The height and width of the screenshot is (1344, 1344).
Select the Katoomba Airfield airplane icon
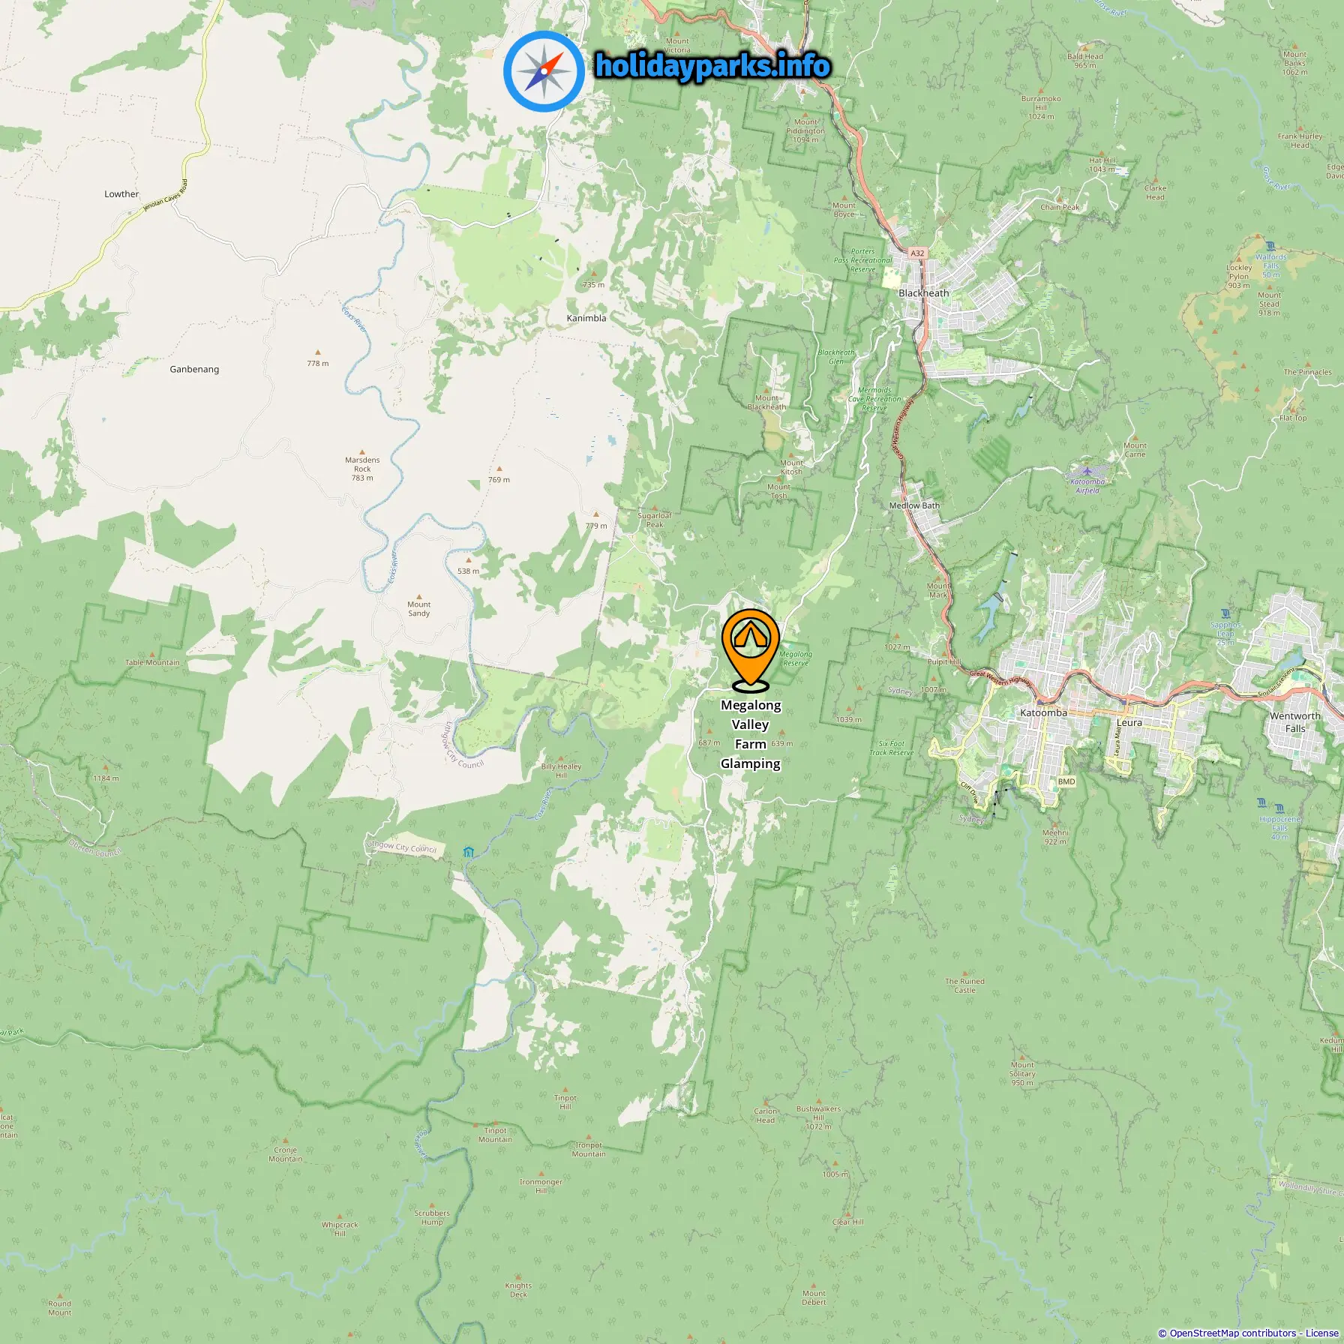click(x=1087, y=472)
